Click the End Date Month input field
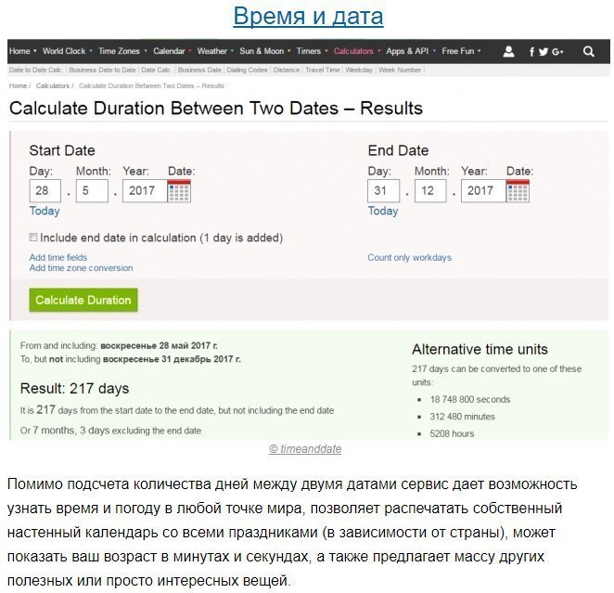 pyautogui.click(x=430, y=191)
